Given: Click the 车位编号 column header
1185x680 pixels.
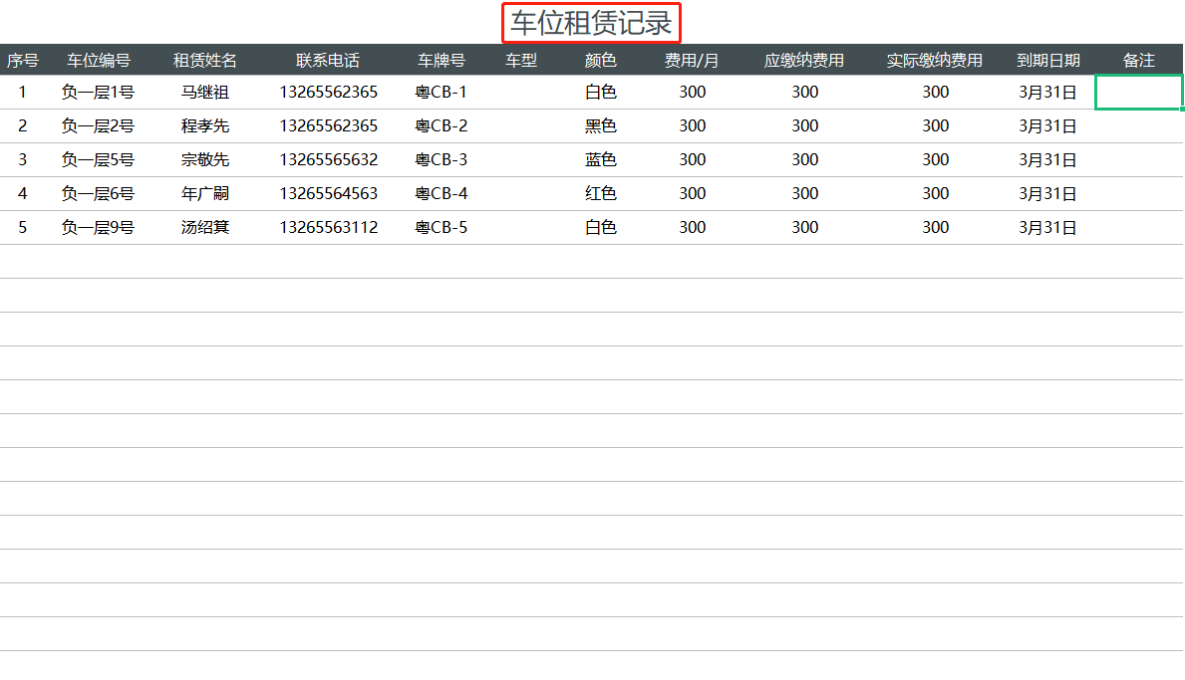Looking at the screenshot, I should (x=98, y=59).
